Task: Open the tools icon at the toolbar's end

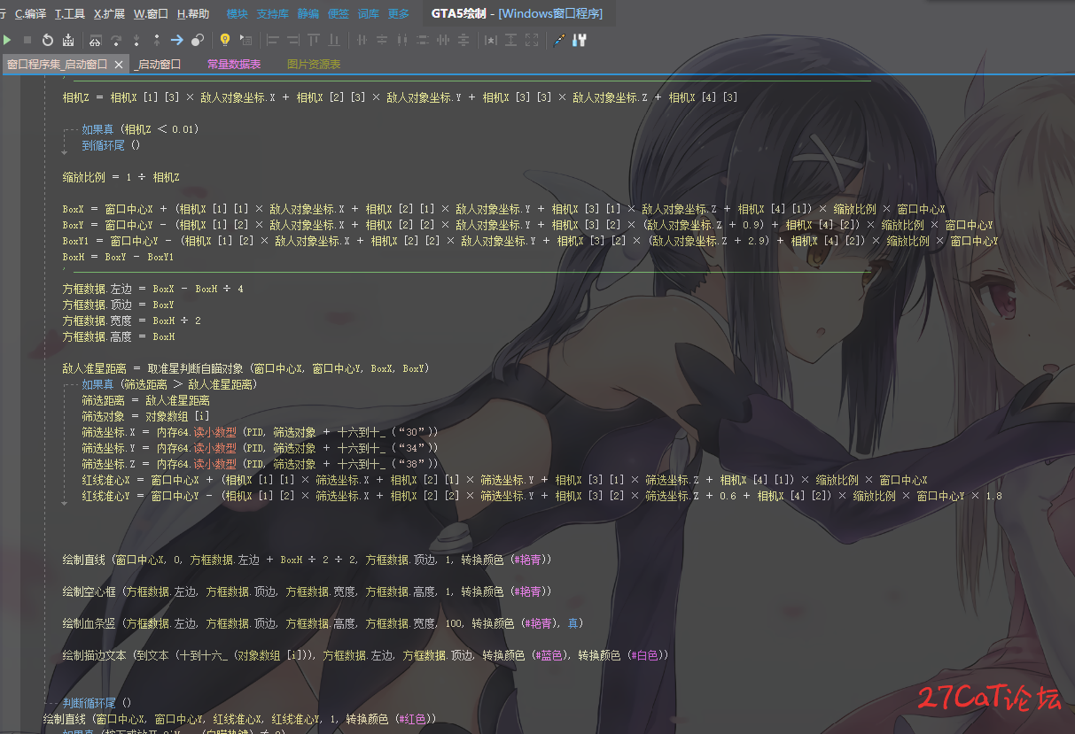Action: 580,40
